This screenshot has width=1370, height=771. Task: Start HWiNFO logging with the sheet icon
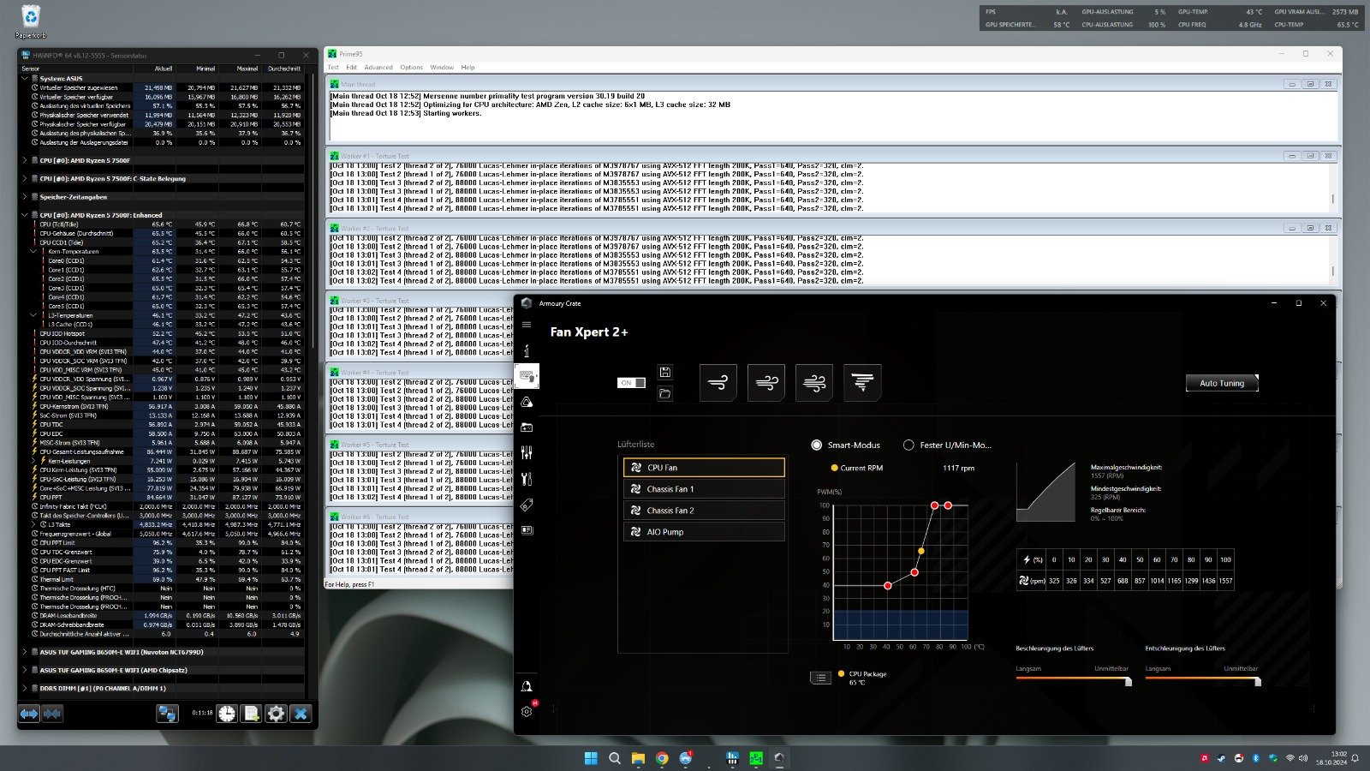click(x=251, y=714)
